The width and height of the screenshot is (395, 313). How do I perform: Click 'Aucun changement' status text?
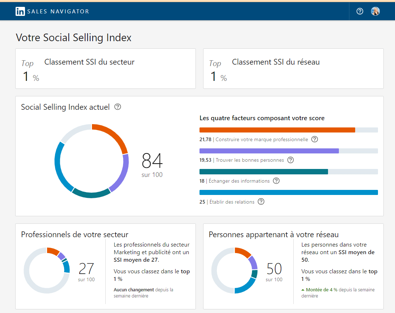point(134,290)
